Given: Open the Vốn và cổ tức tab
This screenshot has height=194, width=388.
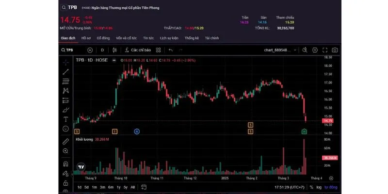Looking at the screenshot, I should pyautogui.click(x=126, y=38).
